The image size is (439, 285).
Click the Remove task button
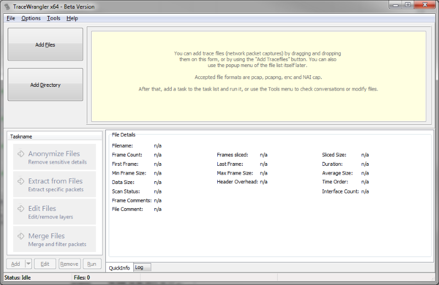(x=69, y=264)
